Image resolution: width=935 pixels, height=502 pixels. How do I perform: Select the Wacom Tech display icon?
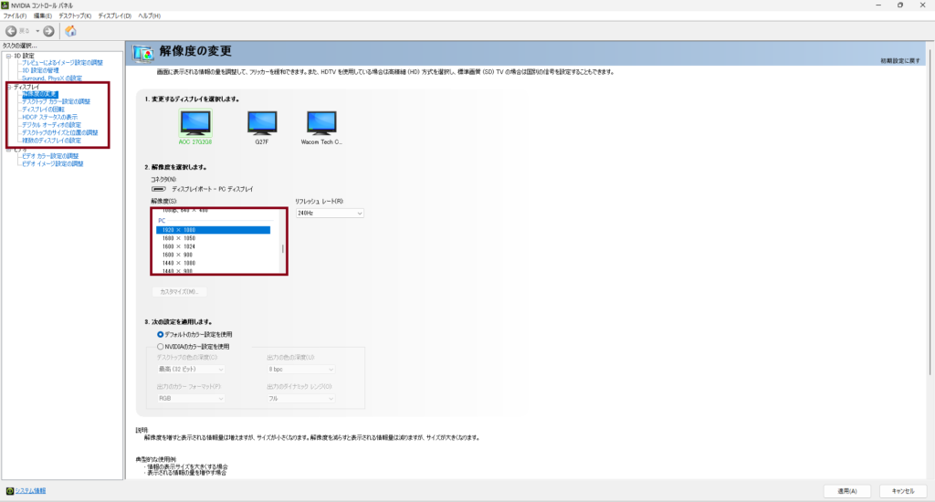(320, 123)
